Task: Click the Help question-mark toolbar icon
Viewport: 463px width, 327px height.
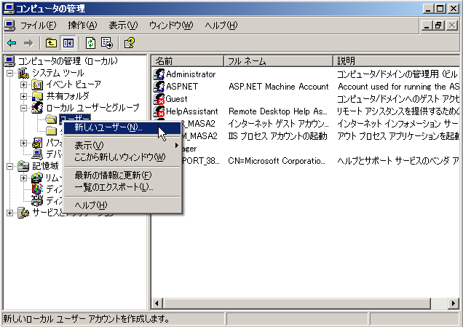Action: [130, 43]
